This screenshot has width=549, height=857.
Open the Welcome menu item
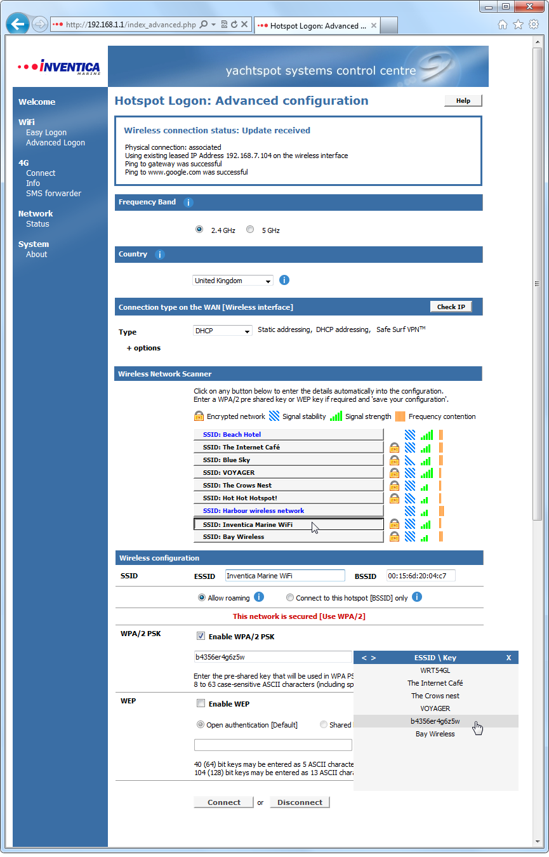pos(37,102)
